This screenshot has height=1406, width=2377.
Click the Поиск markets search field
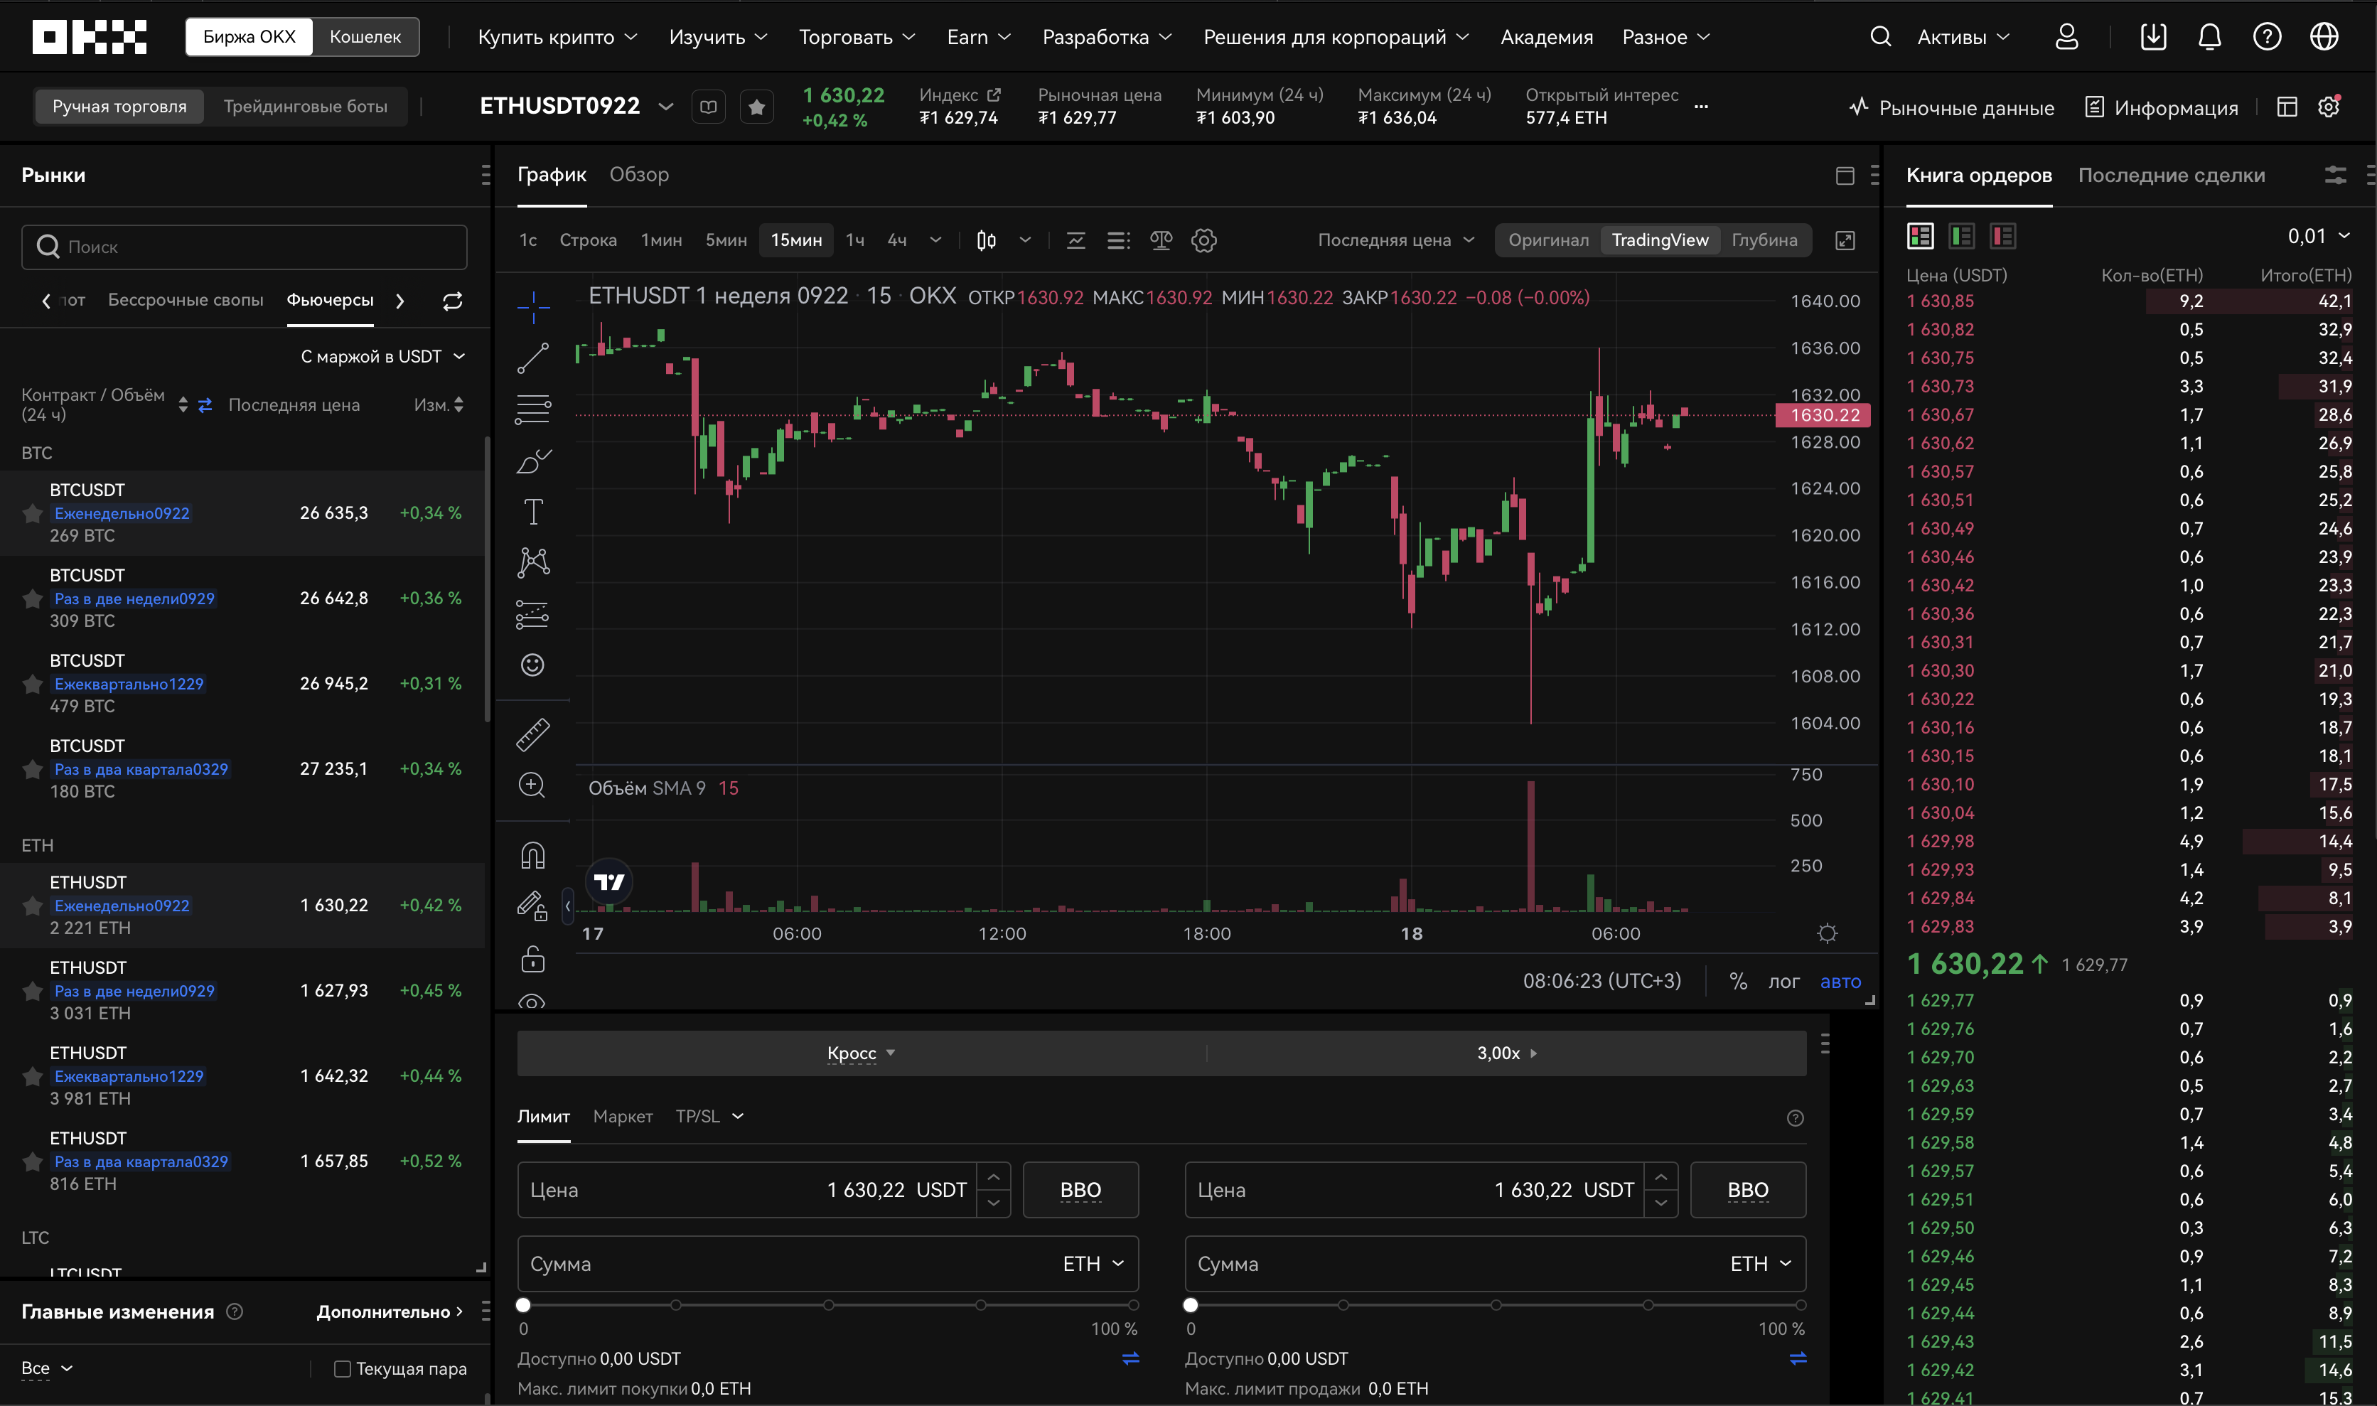[x=245, y=247]
